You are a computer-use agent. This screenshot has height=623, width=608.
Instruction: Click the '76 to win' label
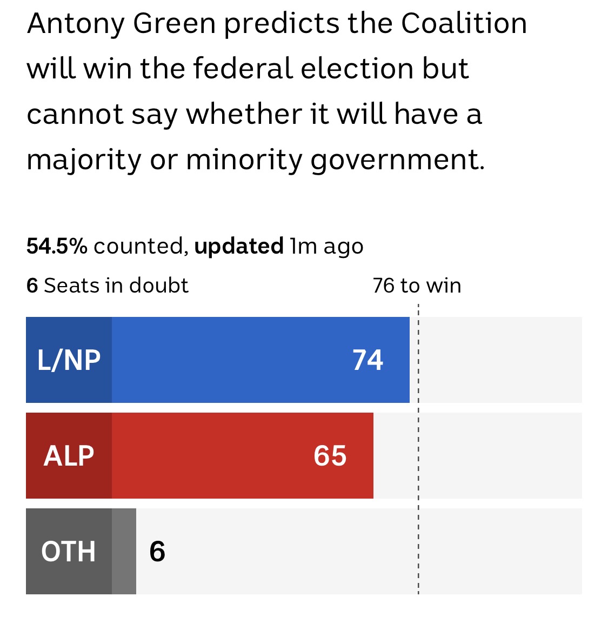point(417,286)
